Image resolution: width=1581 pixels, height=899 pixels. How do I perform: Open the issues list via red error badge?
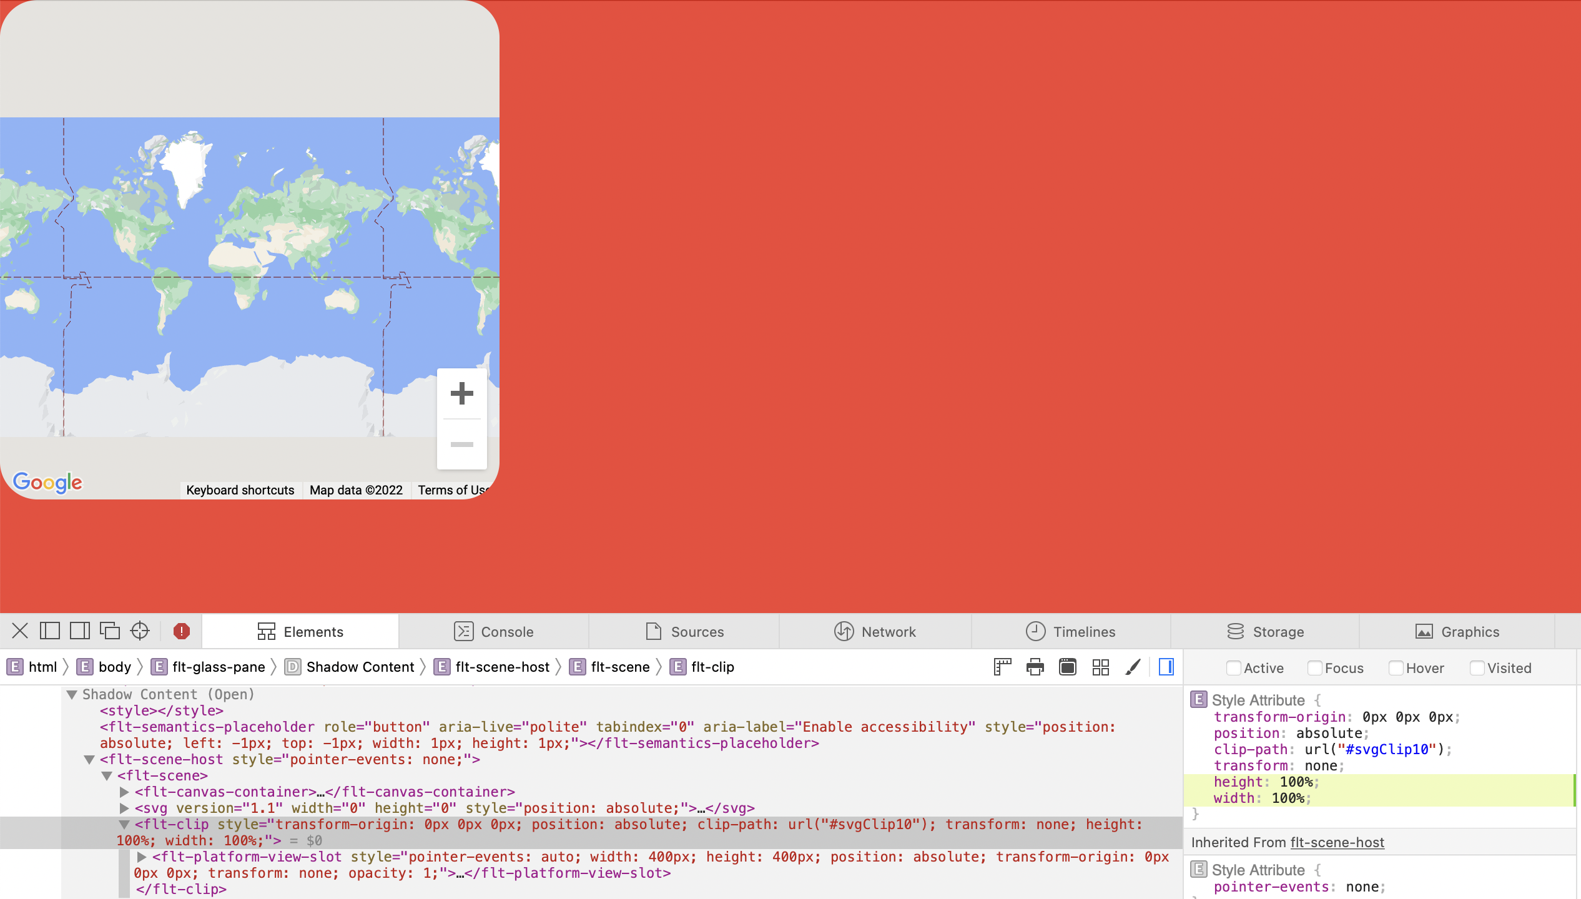pos(181,631)
